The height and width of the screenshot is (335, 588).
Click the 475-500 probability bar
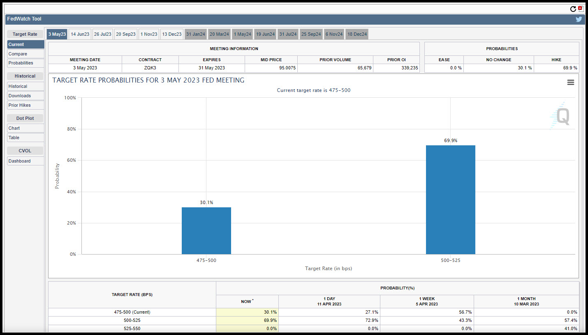(206, 231)
